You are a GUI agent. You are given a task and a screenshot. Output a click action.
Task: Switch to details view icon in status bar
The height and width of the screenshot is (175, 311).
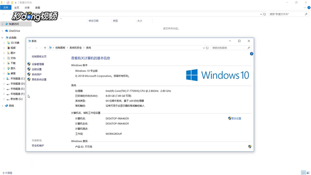pyautogui.click(x=304, y=173)
